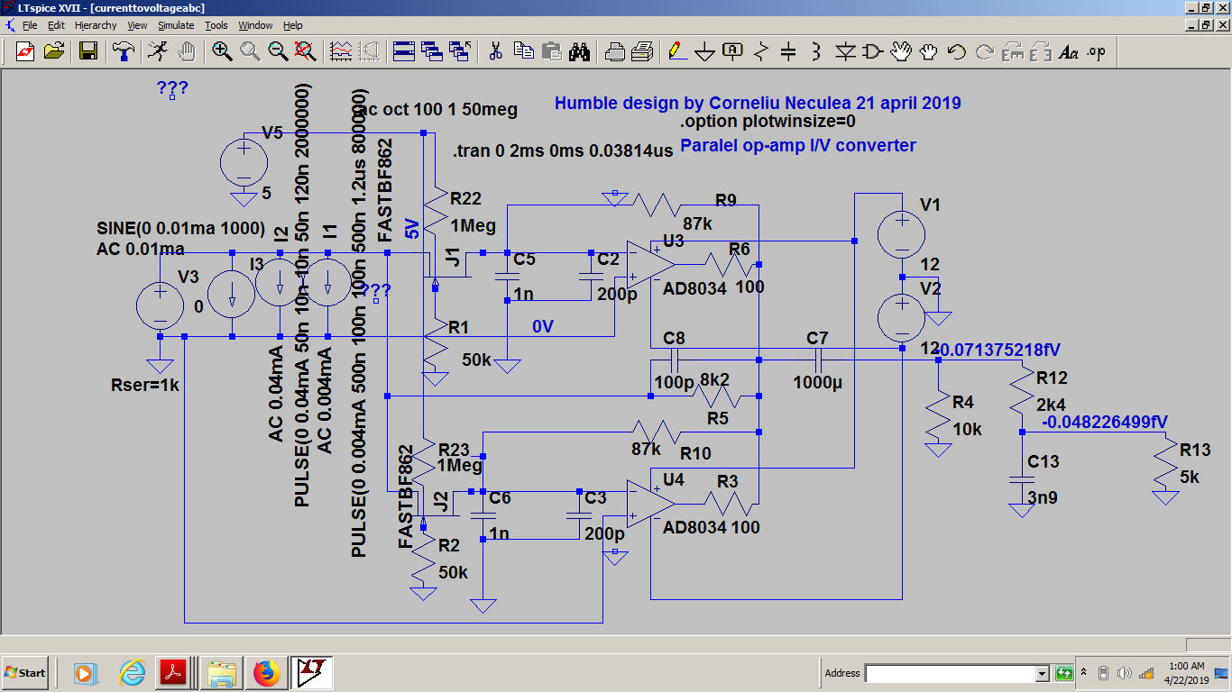The height and width of the screenshot is (692, 1232).
Task: Click the 'Paralel op-amp I/V converter' comment
Action: (798, 145)
